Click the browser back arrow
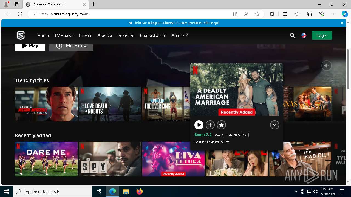 pos(8,14)
